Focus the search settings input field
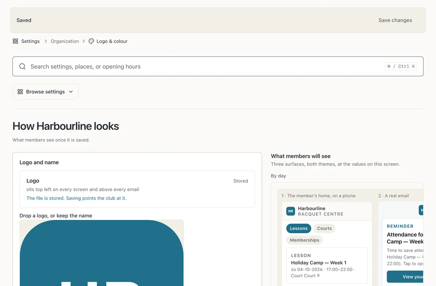 [x=218, y=66]
